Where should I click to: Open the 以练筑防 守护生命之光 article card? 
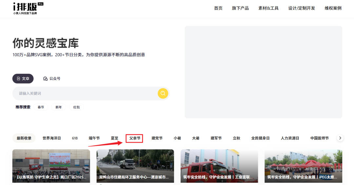51,166
